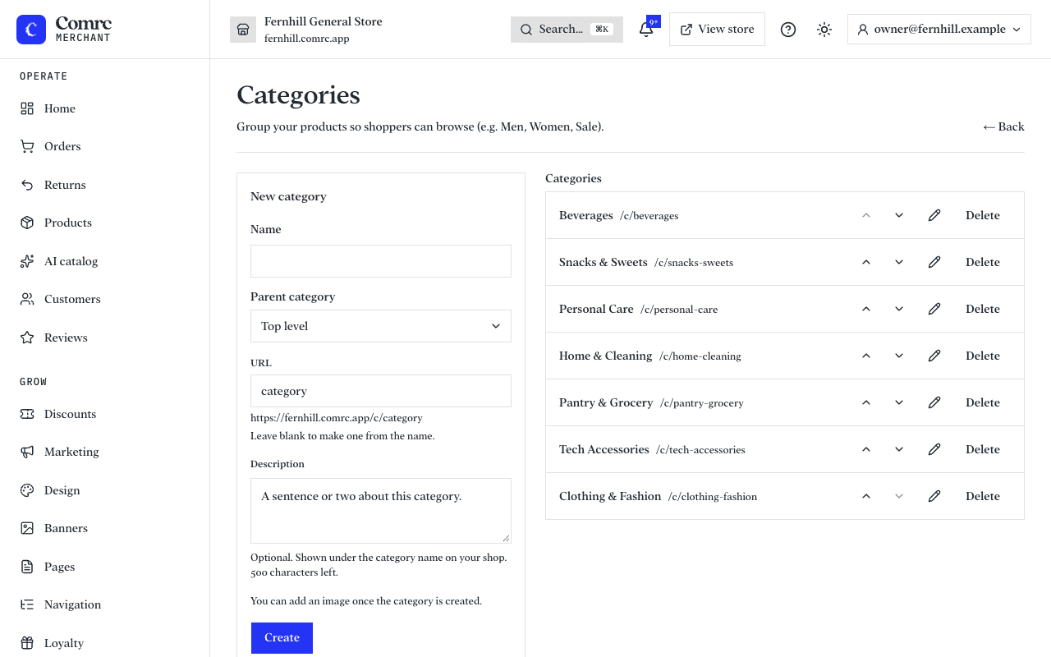Screen dimensions: 1051x657
Task: Edit Snacks & Sweets pencil icon
Action: tap(934, 262)
